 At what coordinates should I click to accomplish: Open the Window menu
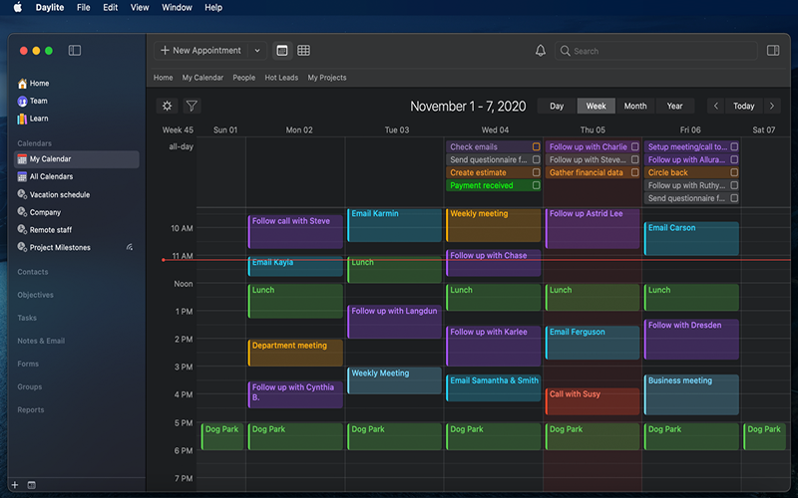177,7
